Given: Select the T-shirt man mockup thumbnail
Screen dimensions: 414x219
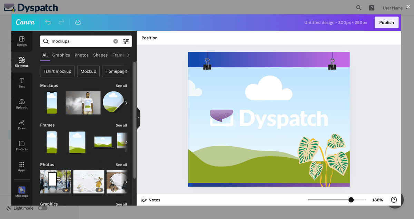Looking at the screenshot, I should tap(83, 103).
